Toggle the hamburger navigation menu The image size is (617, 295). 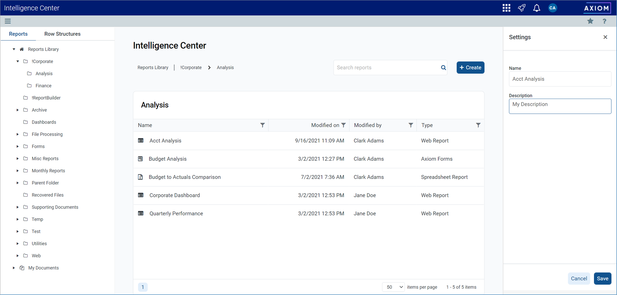point(8,21)
